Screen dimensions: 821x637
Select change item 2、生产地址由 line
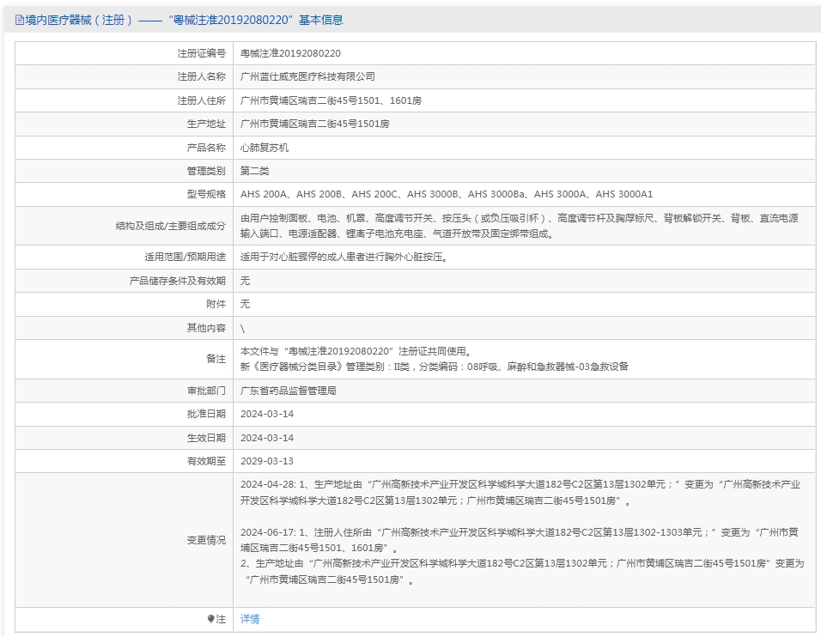tap(522, 572)
